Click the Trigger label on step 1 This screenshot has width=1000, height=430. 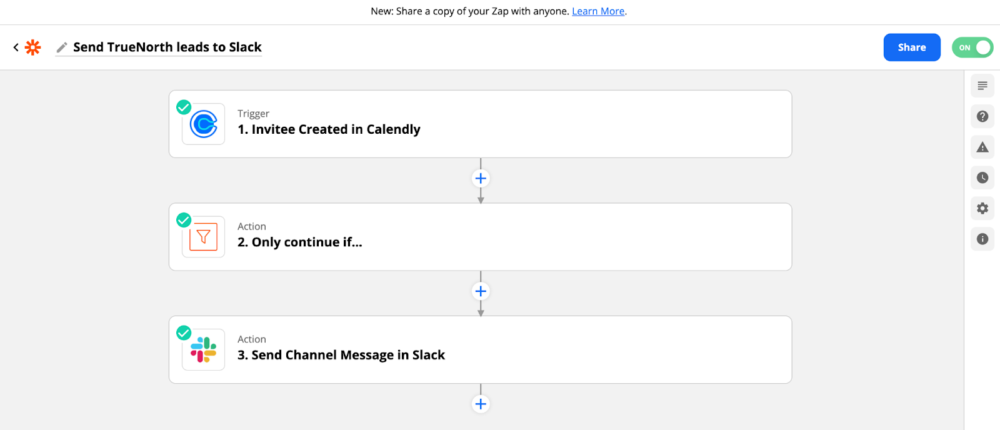pyautogui.click(x=253, y=114)
